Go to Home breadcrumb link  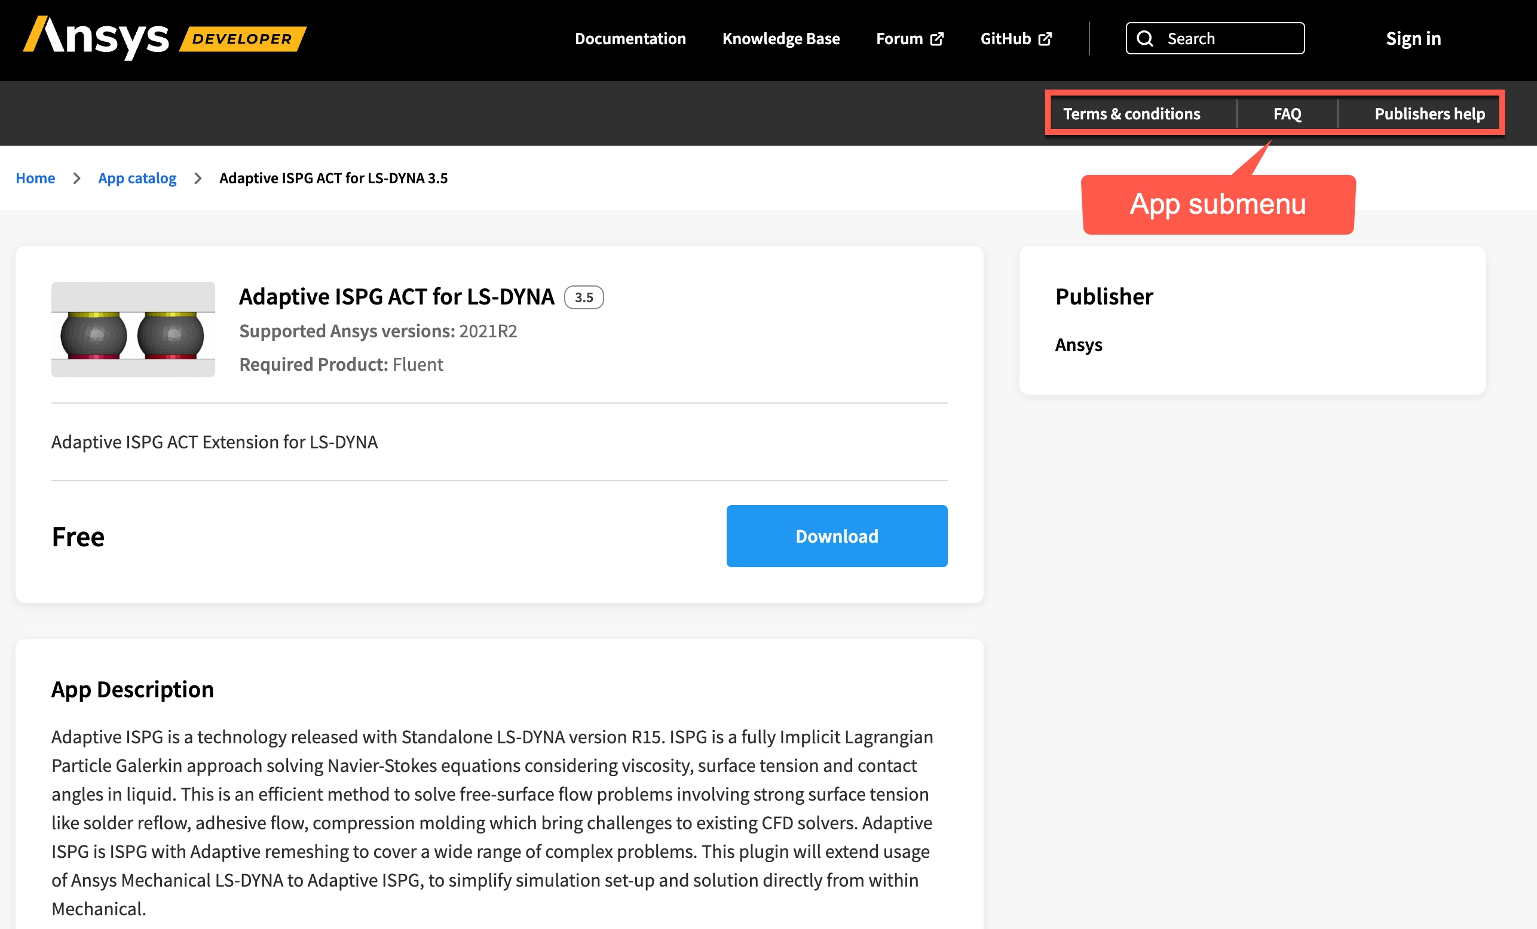(x=35, y=178)
